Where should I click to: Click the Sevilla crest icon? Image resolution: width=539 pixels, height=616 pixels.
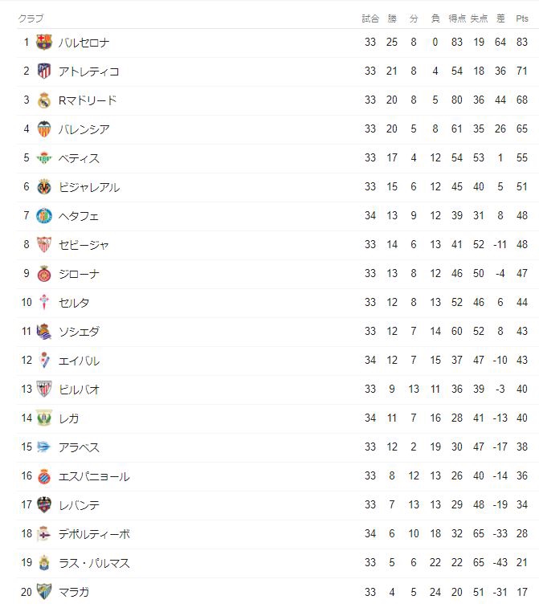point(44,245)
